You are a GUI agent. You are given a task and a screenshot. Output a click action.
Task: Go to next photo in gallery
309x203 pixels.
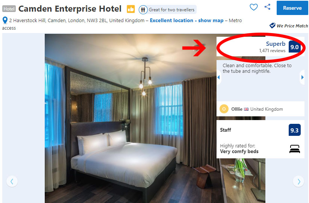(x=298, y=181)
